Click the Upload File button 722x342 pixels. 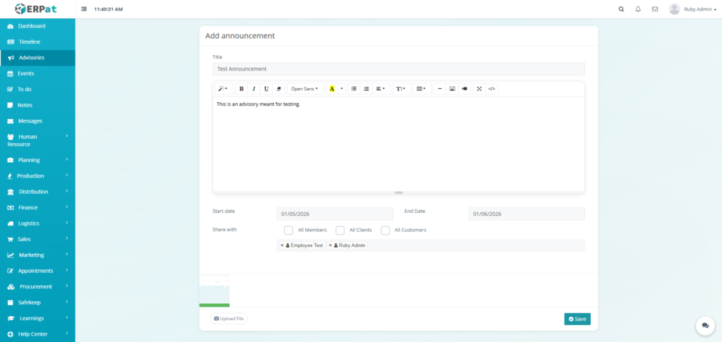(x=228, y=319)
